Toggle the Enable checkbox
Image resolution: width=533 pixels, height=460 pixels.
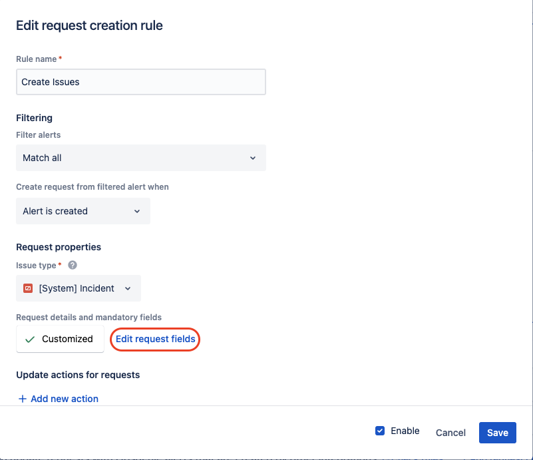380,431
